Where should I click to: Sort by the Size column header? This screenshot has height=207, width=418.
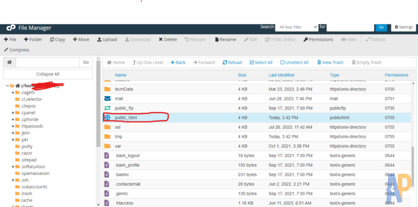(242, 75)
